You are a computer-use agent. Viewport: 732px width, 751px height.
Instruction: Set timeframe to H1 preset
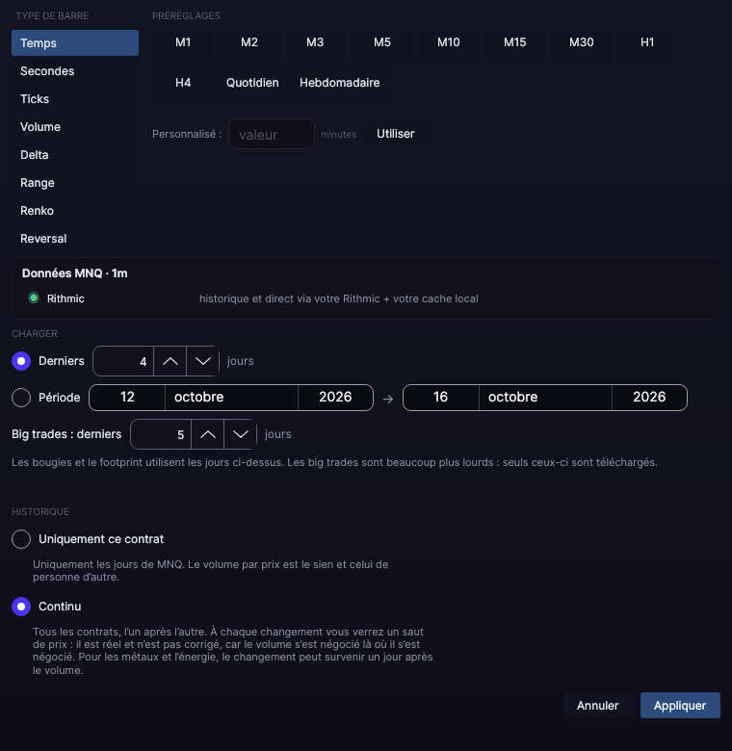click(x=647, y=42)
